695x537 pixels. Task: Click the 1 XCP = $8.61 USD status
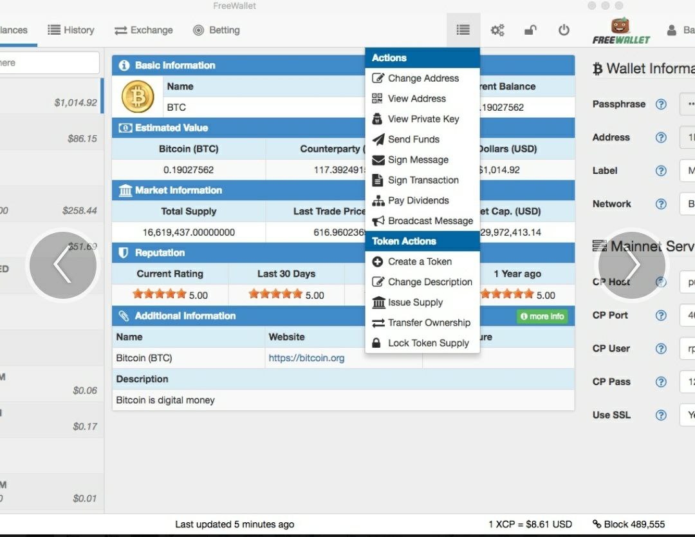[x=530, y=525]
